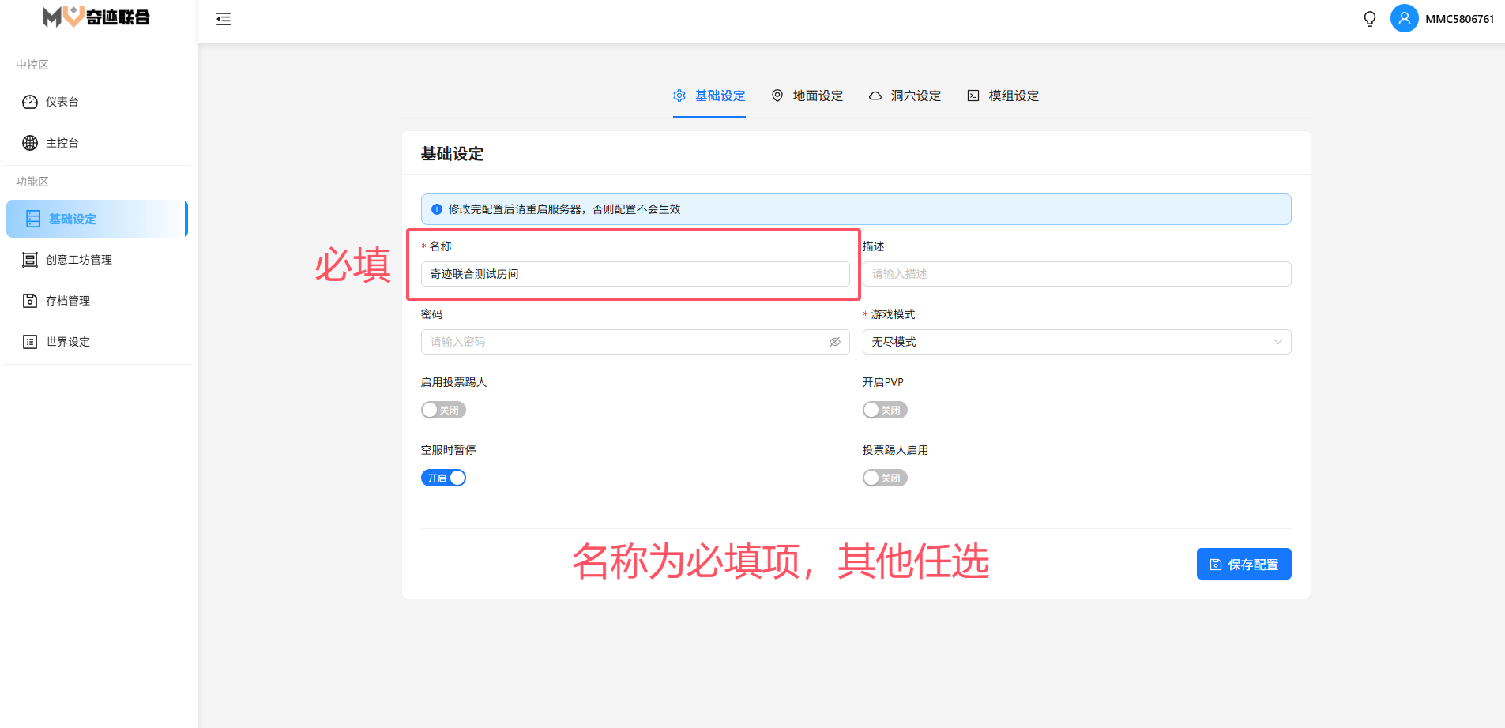
Task: Open 创意工坊管理 in sidebar
Action: 78,260
